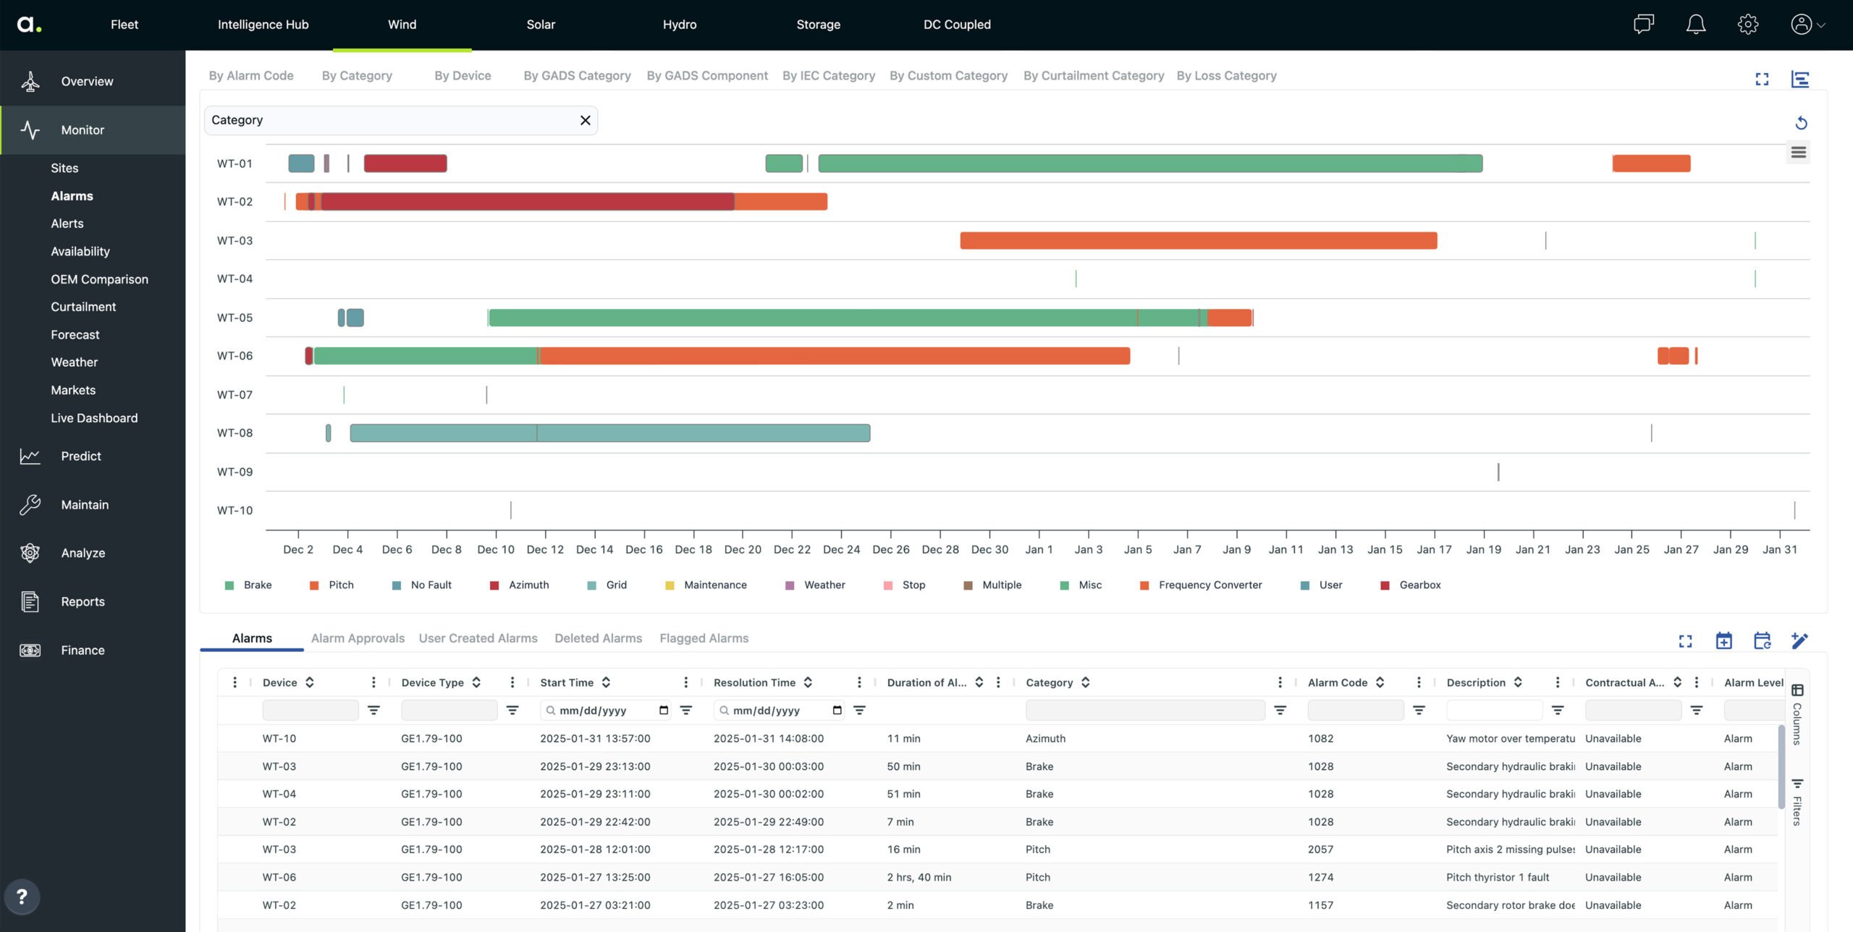Open the help question mark button
Image resolution: width=1853 pixels, height=932 pixels.
pos(22,897)
